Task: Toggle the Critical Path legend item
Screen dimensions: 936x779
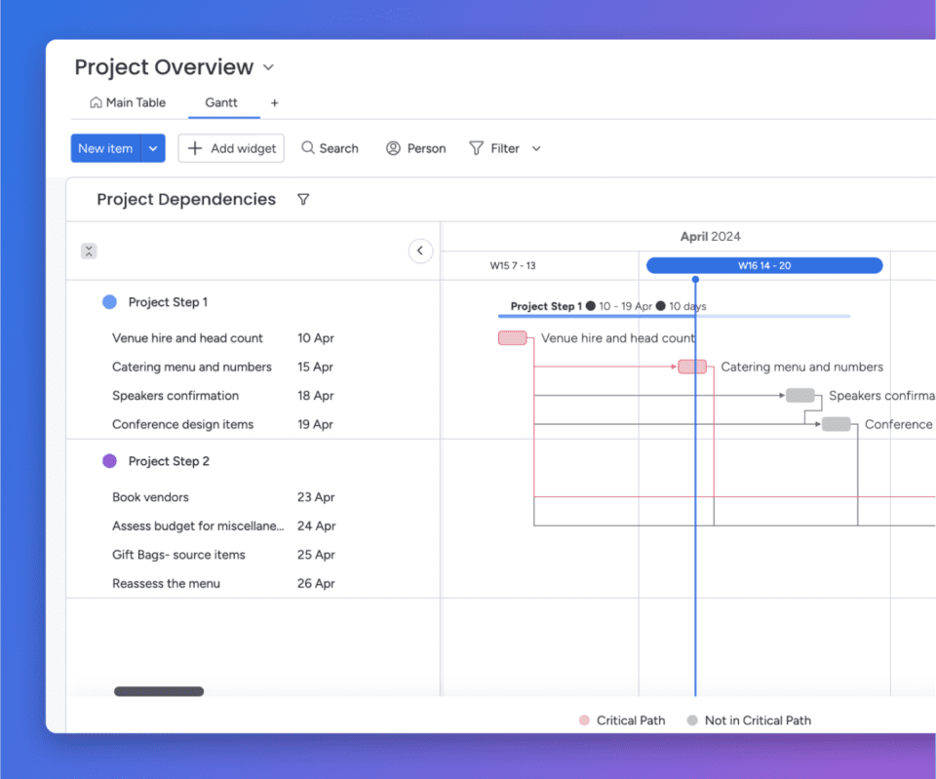Action: click(622, 721)
